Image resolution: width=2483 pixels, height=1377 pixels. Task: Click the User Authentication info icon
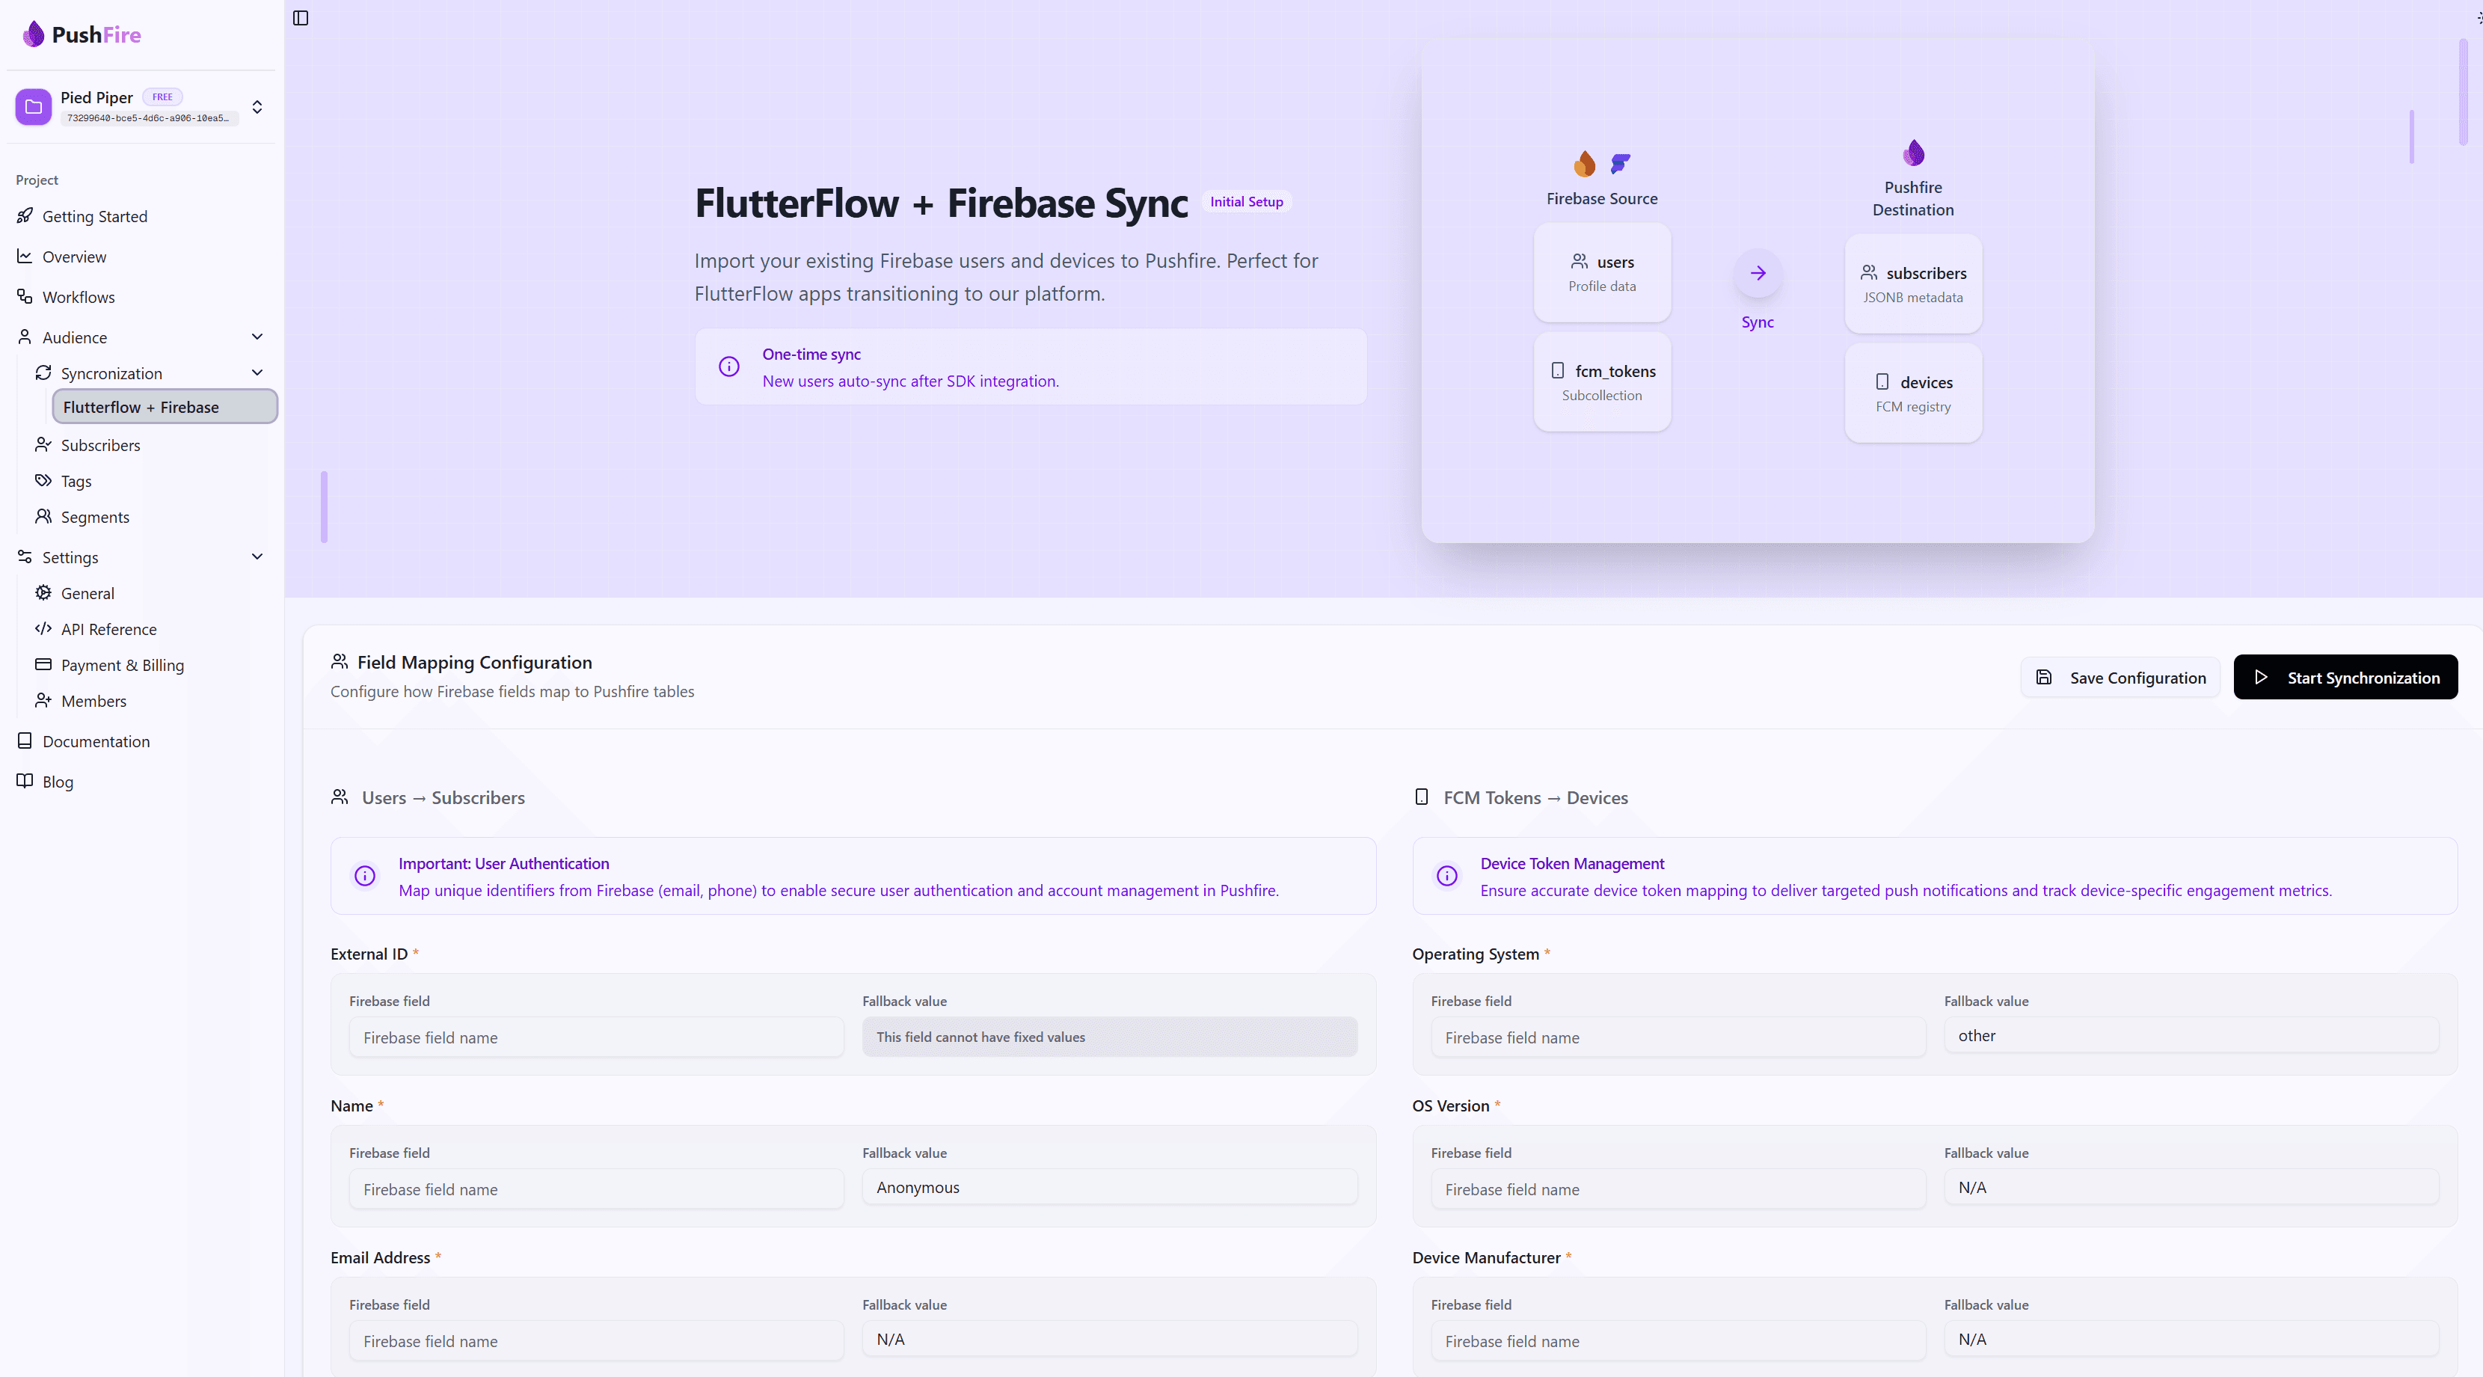pos(364,876)
